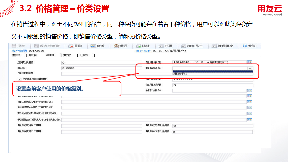Image resolution: width=288 pixels, height=162 pixels.
Task: Click the 最后交易日期 input field
Action: [102, 126]
